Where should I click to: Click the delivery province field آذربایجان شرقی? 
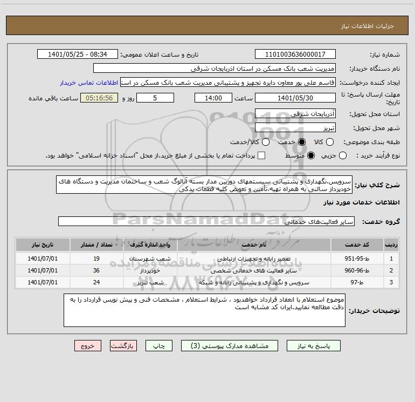pyautogui.click(x=295, y=114)
